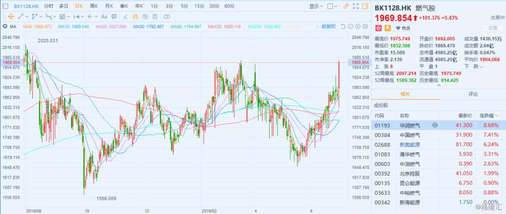Open the 评论 comments tab
The height and width of the screenshot is (214, 506).
(x=473, y=94)
